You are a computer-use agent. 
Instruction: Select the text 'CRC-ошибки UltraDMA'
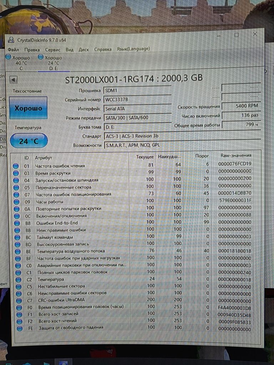[x=61, y=300]
